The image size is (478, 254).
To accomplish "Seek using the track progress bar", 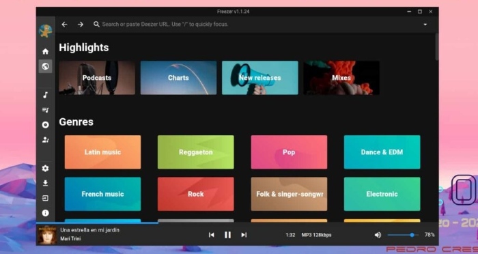I will coord(237,223).
